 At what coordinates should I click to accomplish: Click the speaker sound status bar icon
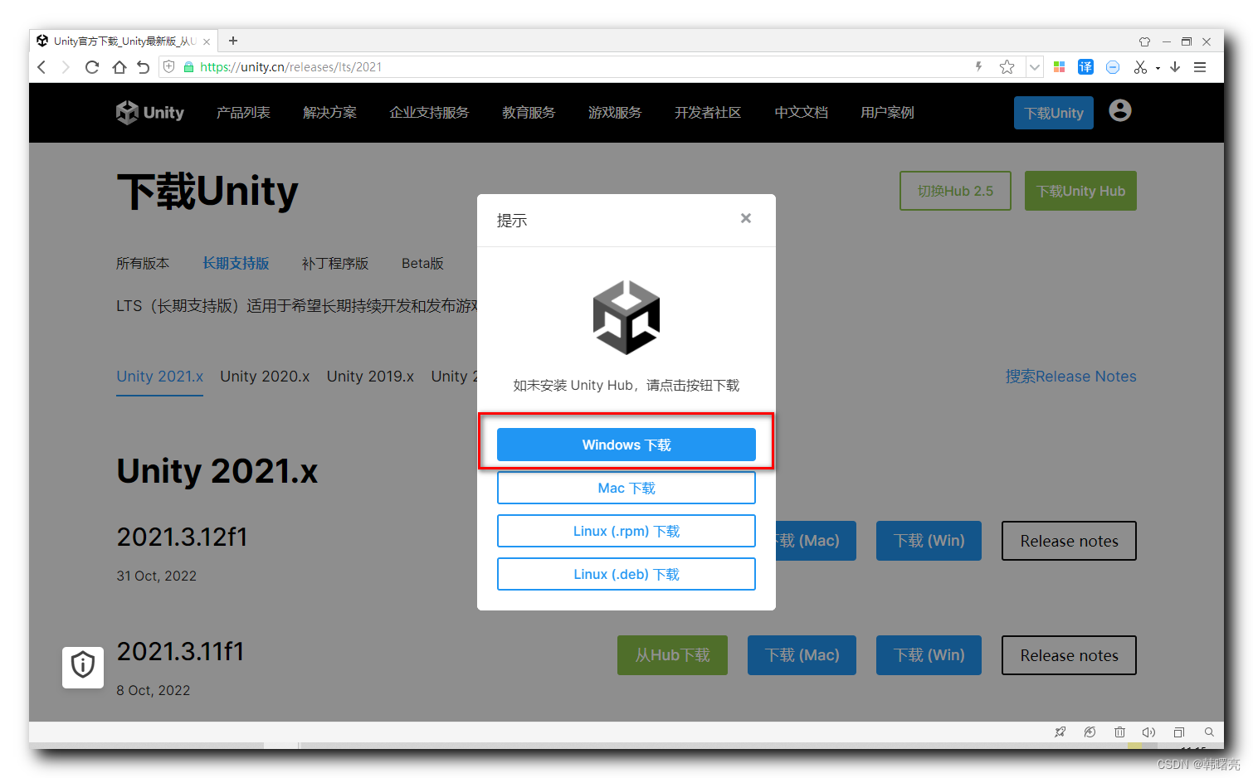[1148, 732]
